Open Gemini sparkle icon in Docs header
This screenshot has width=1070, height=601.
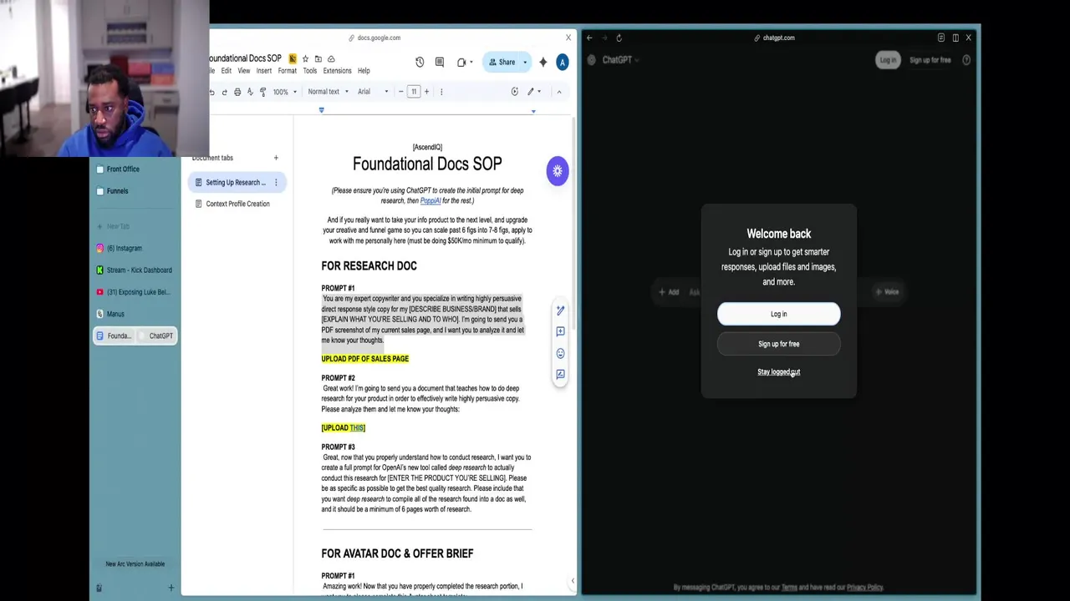click(x=543, y=62)
